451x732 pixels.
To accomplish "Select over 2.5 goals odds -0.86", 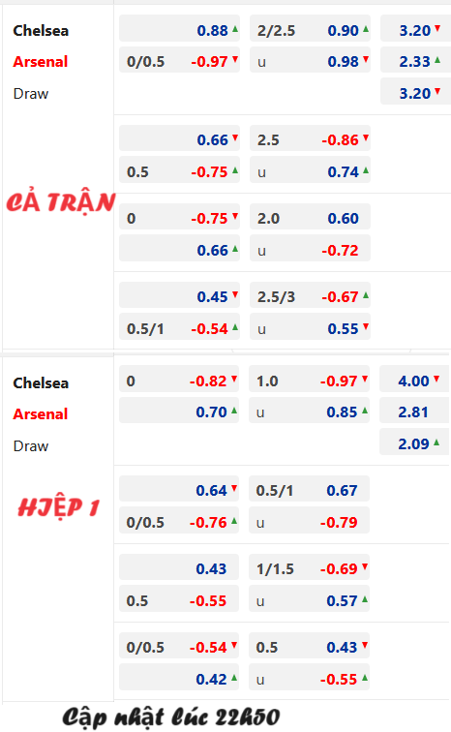I will [x=310, y=139].
